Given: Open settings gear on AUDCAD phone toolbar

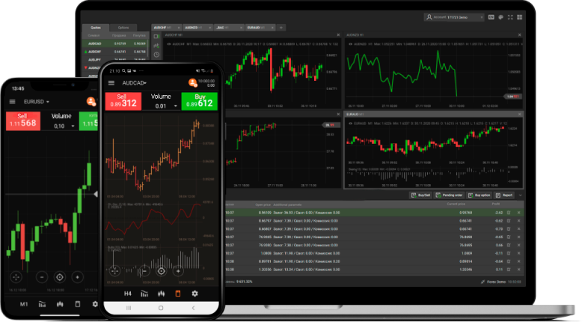Looking at the screenshot, I should click(195, 294).
